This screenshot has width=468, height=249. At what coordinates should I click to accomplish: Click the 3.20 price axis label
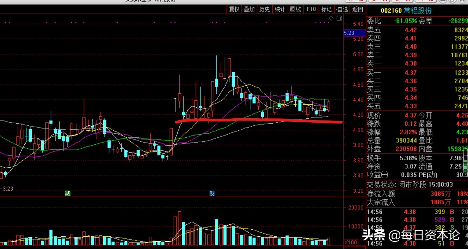point(358,191)
